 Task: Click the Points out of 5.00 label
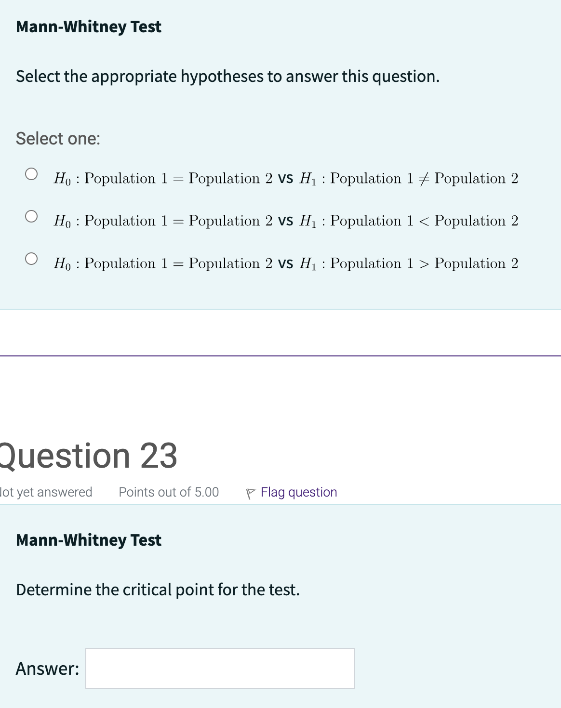[169, 492]
